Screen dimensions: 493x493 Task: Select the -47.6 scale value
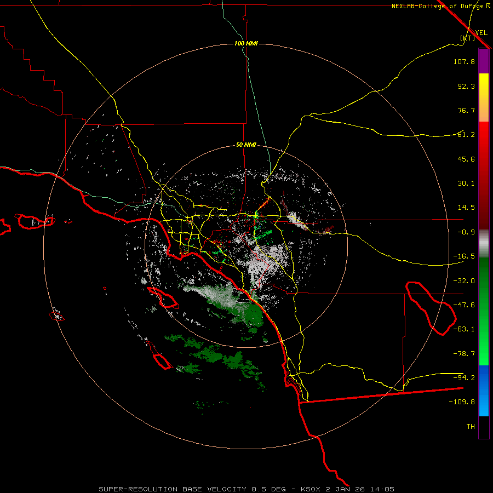click(464, 305)
